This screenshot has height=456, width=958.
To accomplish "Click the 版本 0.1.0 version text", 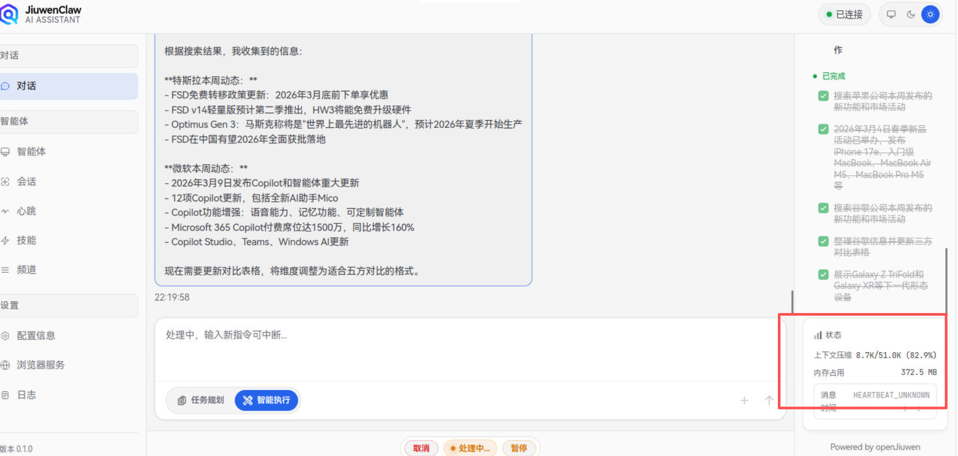I will click(16, 449).
